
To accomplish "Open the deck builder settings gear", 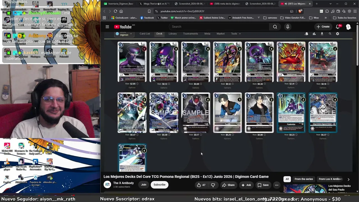I will (x=337, y=34).
